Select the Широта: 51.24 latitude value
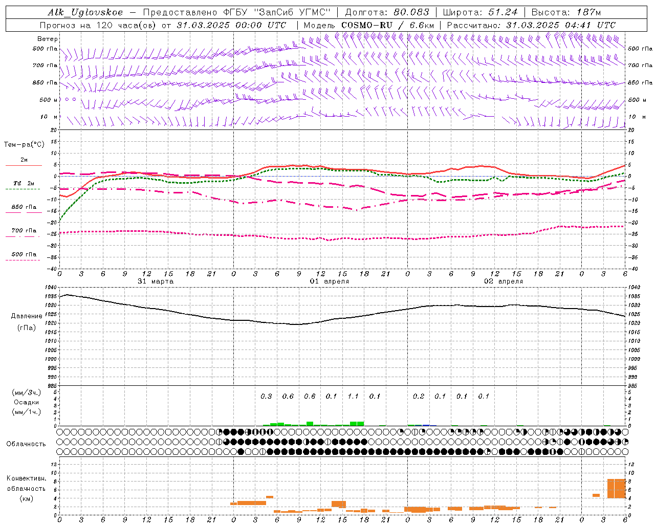This screenshot has height=524, width=655. 480,12
